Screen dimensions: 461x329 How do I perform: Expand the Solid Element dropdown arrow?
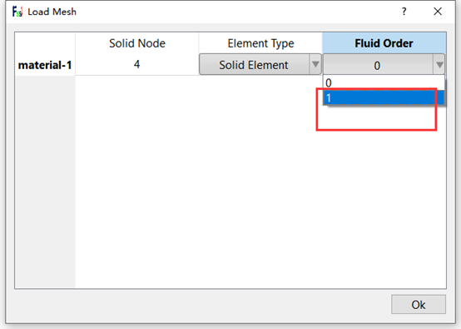(x=315, y=64)
